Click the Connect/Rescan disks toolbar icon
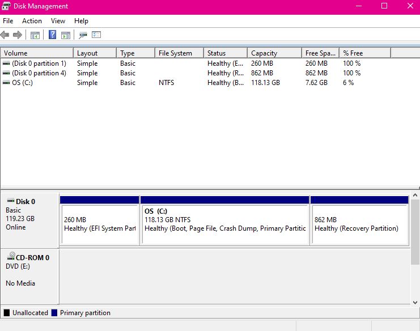Image resolution: width=420 pixels, height=331 pixels. click(83, 35)
